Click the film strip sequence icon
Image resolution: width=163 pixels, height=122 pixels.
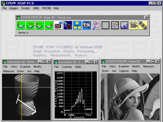[143, 25]
